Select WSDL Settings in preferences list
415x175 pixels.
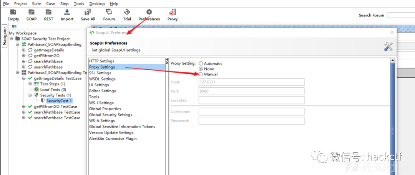(127, 79)
